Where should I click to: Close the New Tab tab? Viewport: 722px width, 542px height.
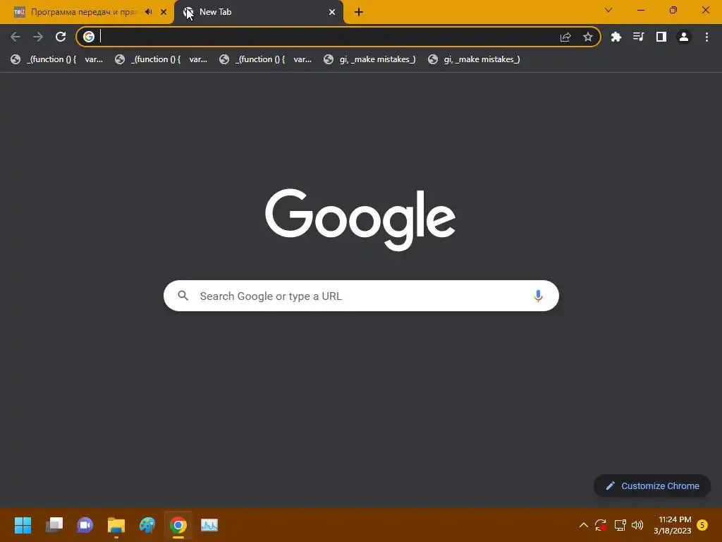[x=332, y=12]
